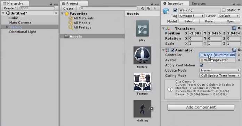Click the Controller None field
Screen dimensions: 242x126
pyautogui.click(x=217, y=55)
